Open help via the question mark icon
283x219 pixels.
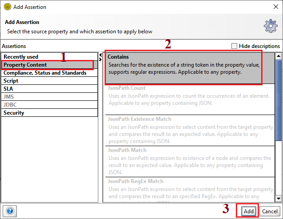tap(10, 211)
